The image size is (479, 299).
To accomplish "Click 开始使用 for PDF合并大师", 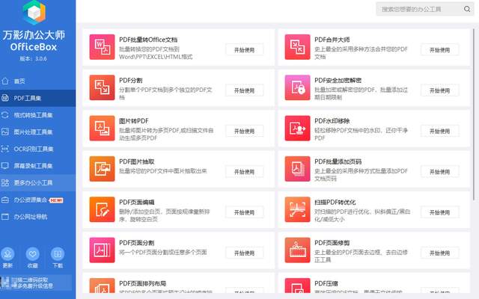I will pyautogui.click(x=439, y=50).
